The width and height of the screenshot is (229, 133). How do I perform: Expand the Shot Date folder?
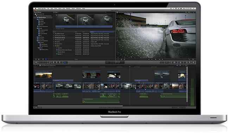(x=37, y=37)
